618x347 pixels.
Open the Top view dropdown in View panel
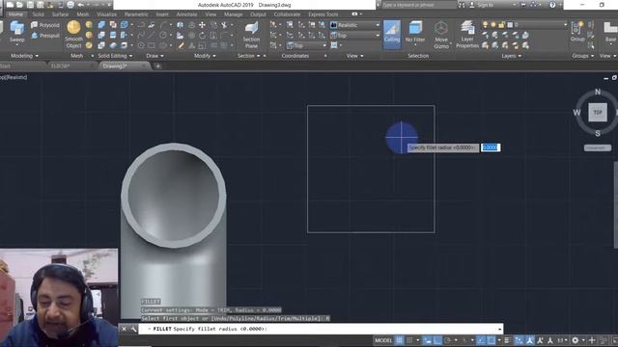pyautogui.click(x=354, y=36)
